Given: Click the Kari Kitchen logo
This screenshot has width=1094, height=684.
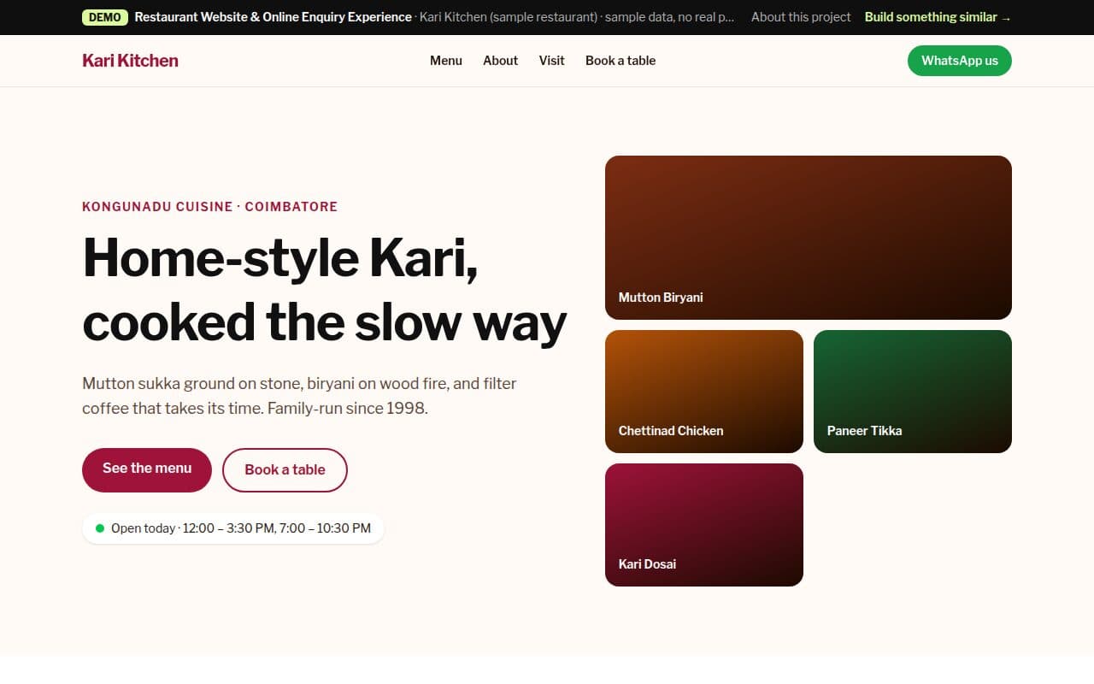Looking at the screenshot, I should click(x=130, y=61).
